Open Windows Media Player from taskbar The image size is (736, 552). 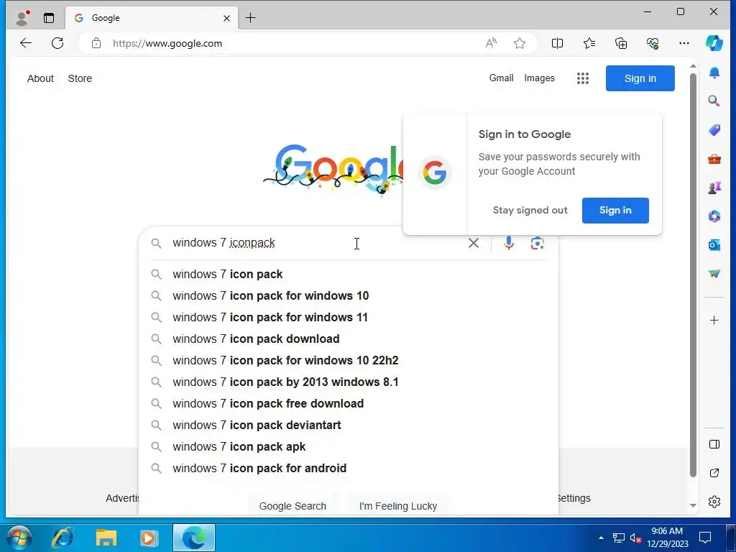(149, 538)
